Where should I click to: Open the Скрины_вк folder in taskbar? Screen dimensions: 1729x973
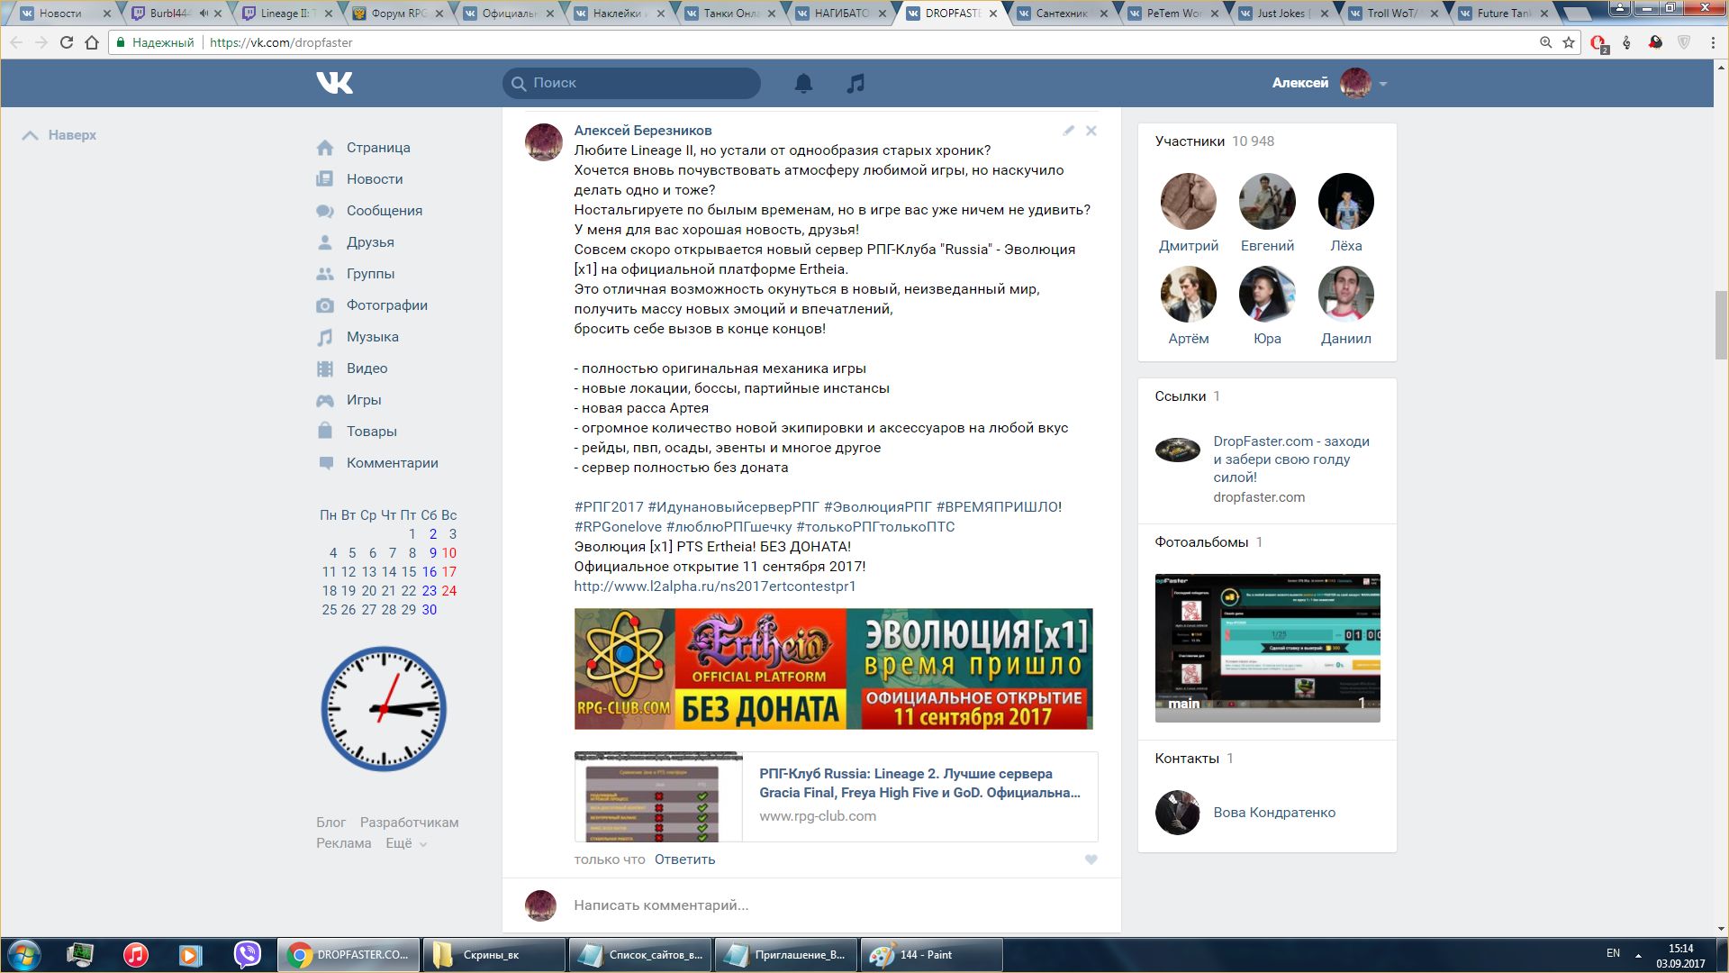(x=493, y=955)
